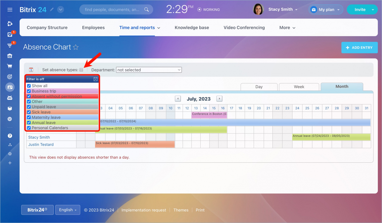
Task: Uncheck the Annual leave checkbox
Action: click(x=29, y=122)
